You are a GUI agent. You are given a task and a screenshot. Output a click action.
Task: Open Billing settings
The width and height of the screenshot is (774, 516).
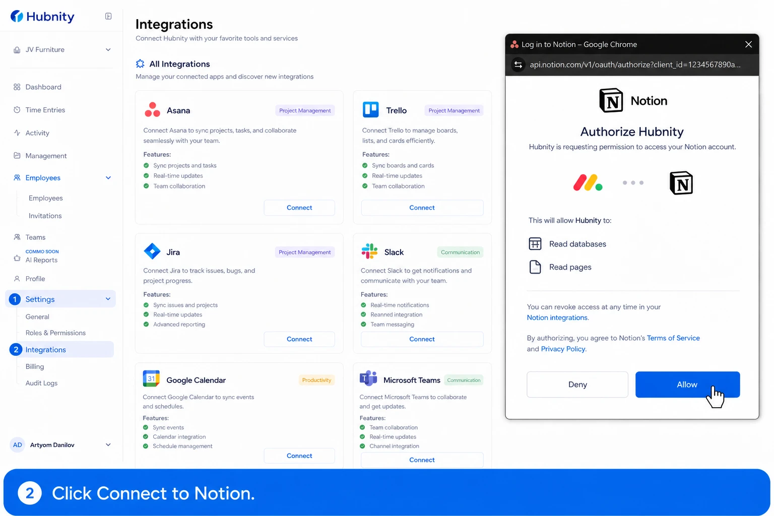35,367
